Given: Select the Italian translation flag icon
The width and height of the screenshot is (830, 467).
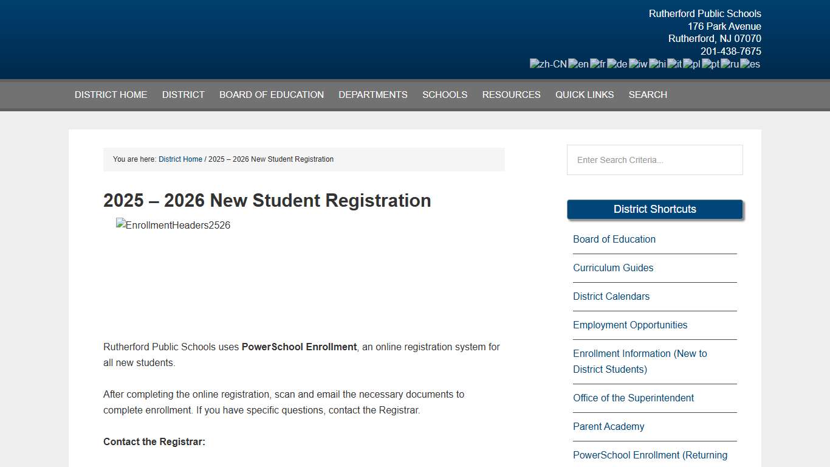Looking at the screenshot, I should coord(673,64).
